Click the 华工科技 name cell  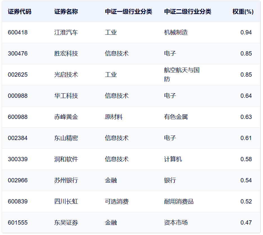pyautogui.click(x=66, y=96)
